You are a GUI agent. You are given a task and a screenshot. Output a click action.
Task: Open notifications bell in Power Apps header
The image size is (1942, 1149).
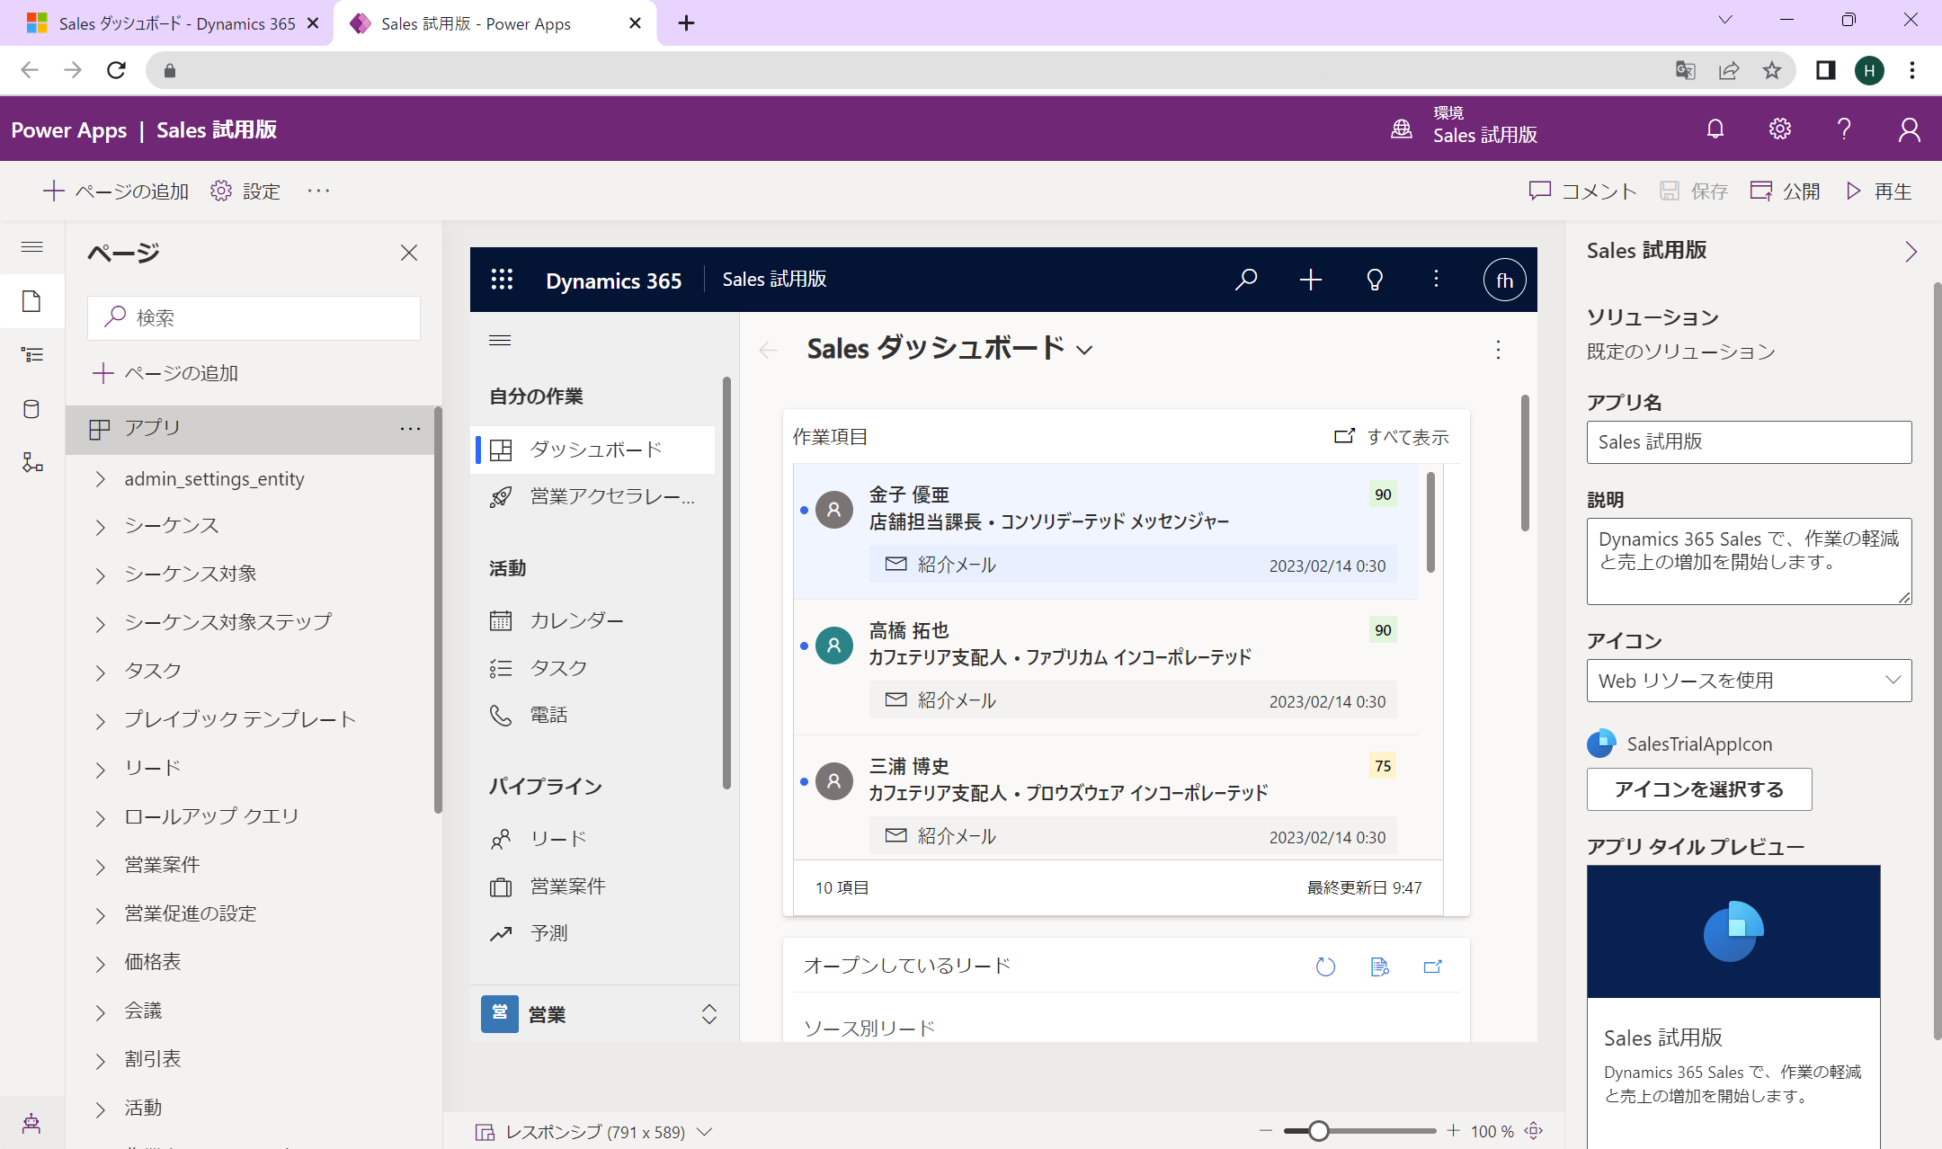point(1715,129)
